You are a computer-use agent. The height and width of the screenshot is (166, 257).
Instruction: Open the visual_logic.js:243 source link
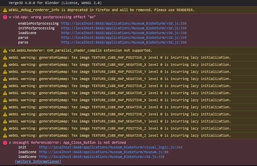(110, 147)
